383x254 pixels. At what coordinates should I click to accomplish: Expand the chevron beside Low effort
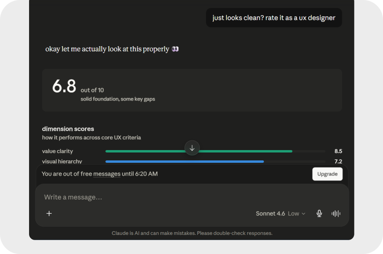(303, 214)
